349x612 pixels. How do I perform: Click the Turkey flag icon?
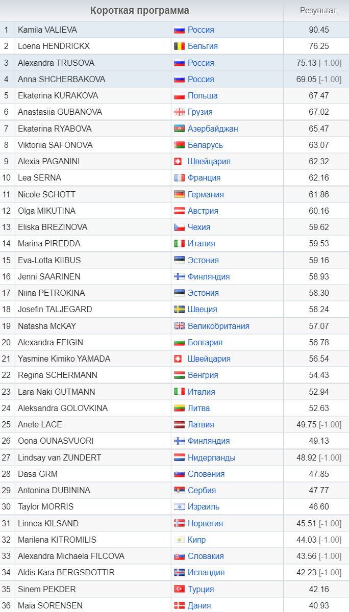[x=179, y=589]
